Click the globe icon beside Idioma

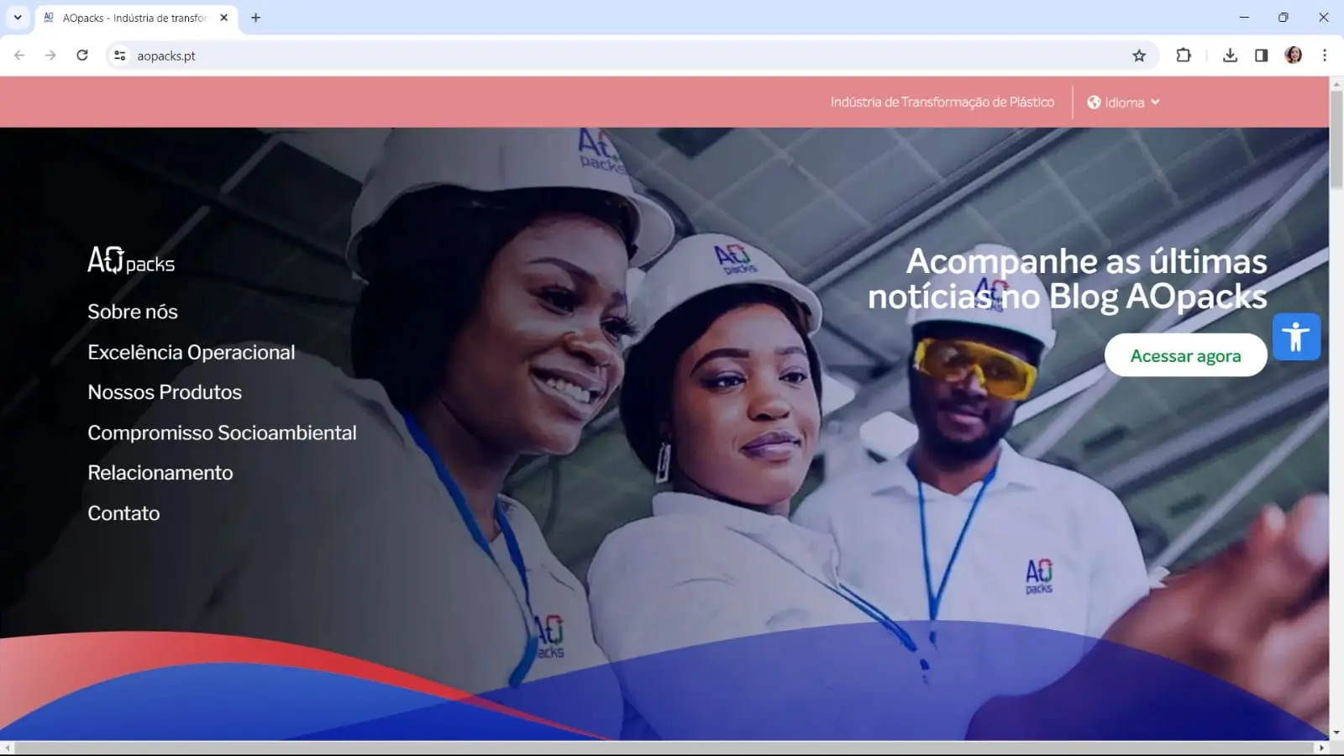tap(1094, 102)
